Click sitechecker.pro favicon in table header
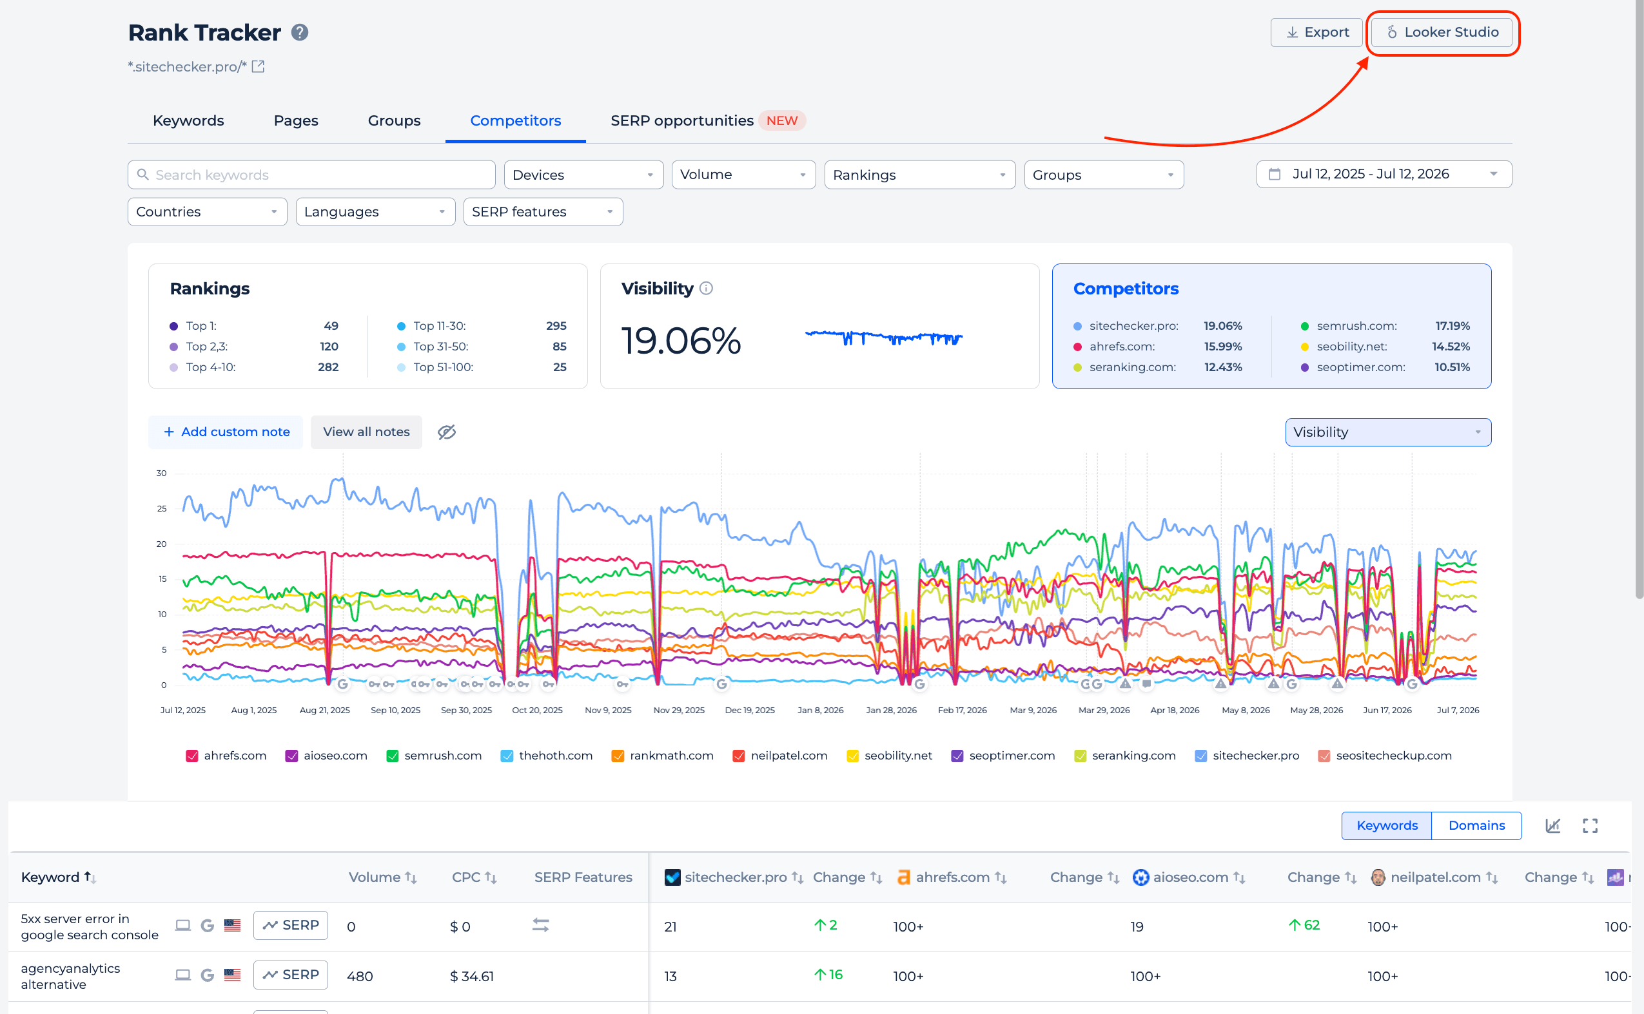The width and height of the screenshot is (1644, 1014). pos(672,877)
